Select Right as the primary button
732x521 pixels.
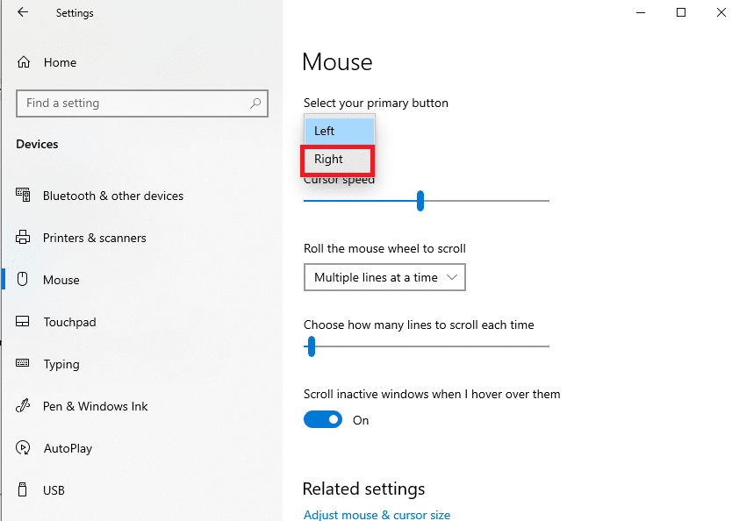click(x=339, y=160)
